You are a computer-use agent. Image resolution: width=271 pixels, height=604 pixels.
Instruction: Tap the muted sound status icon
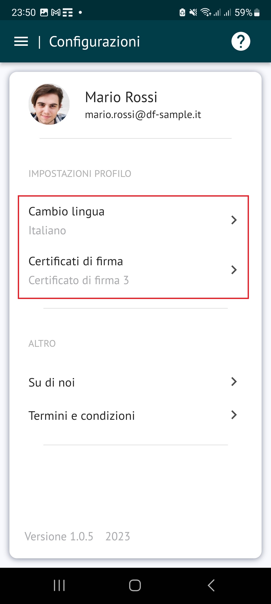(x=193, y=12)
